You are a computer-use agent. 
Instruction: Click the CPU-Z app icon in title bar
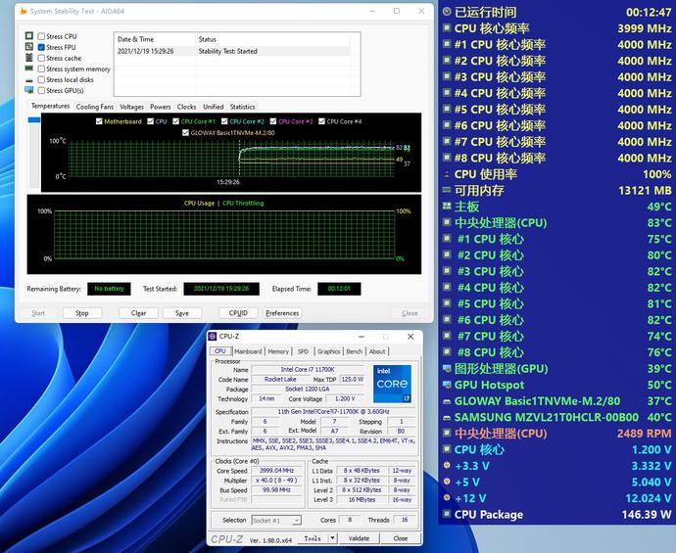(213, 337)
